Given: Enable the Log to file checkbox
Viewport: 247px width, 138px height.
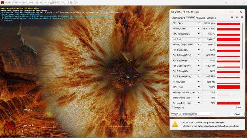Looking at the screenshot, I should [173, 107].
